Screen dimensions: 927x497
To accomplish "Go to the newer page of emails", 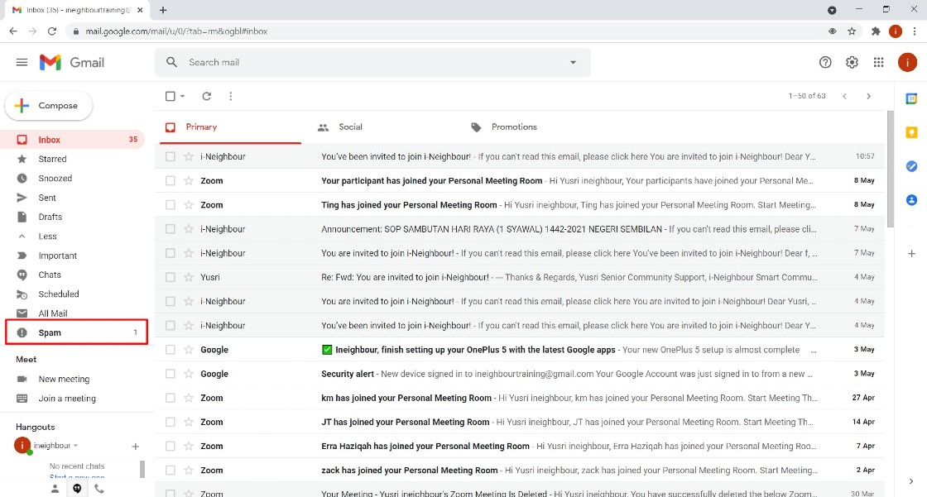I will [844, 96].
